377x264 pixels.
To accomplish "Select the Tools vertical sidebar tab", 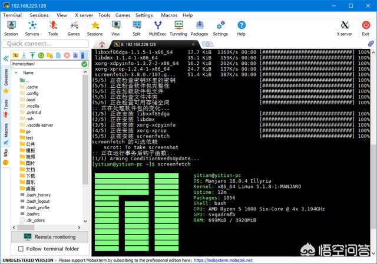I will coord(6,108).
